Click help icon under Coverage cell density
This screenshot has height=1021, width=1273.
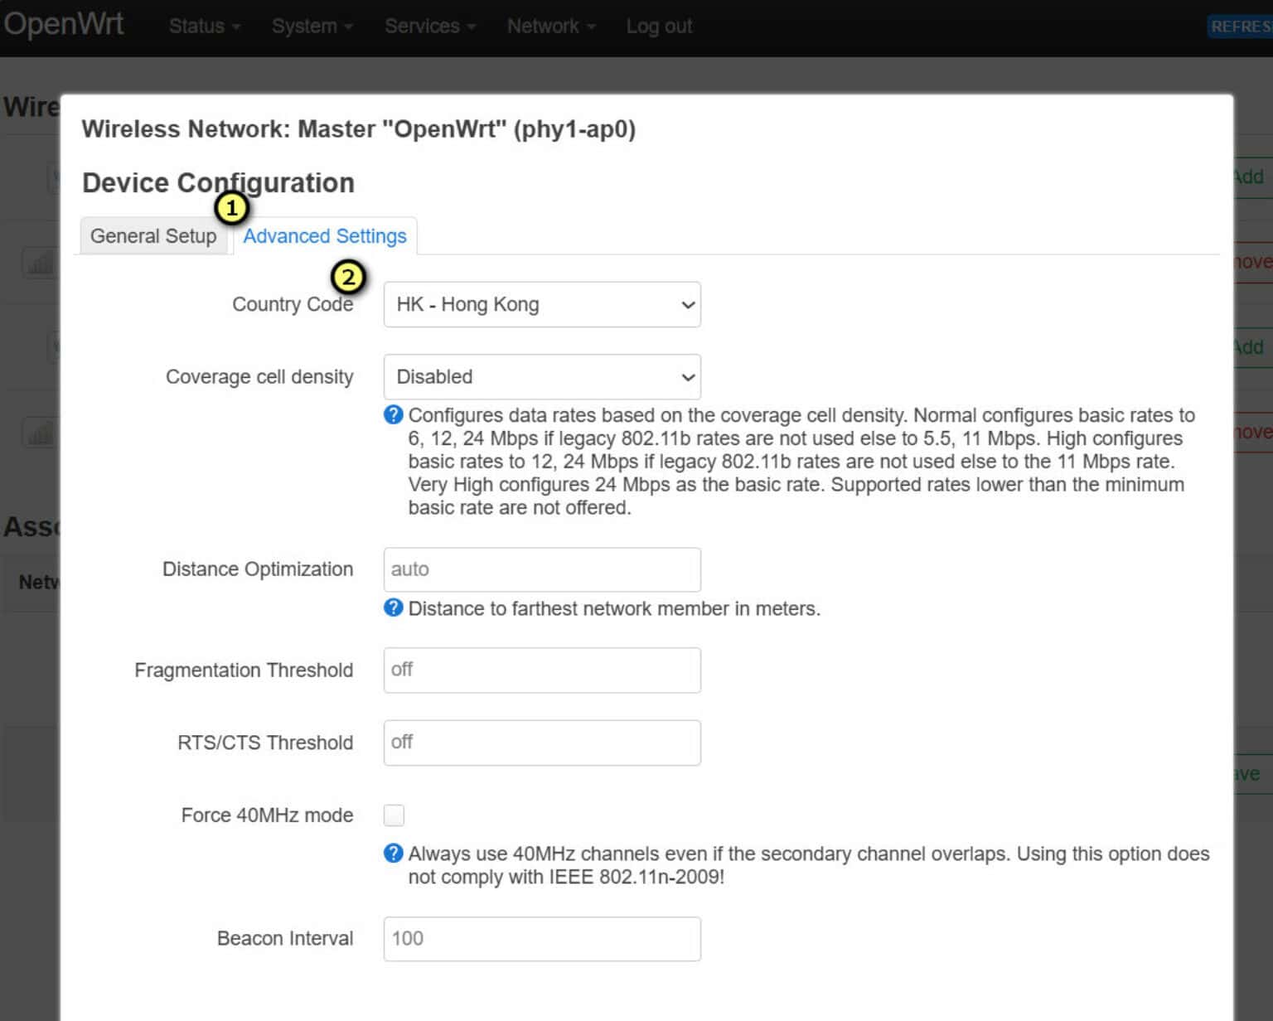393,415
